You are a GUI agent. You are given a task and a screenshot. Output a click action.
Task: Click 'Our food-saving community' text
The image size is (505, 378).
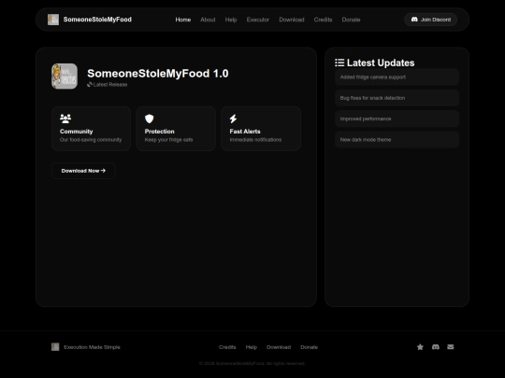tap(91, 140)
